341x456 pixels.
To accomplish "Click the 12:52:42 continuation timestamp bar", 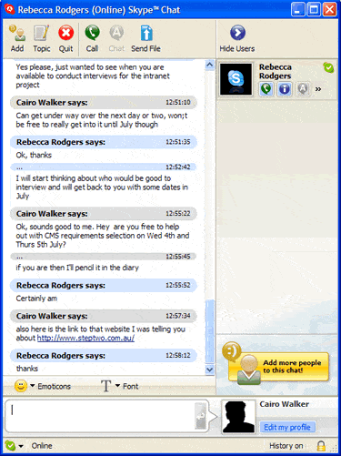I will 104,167.
